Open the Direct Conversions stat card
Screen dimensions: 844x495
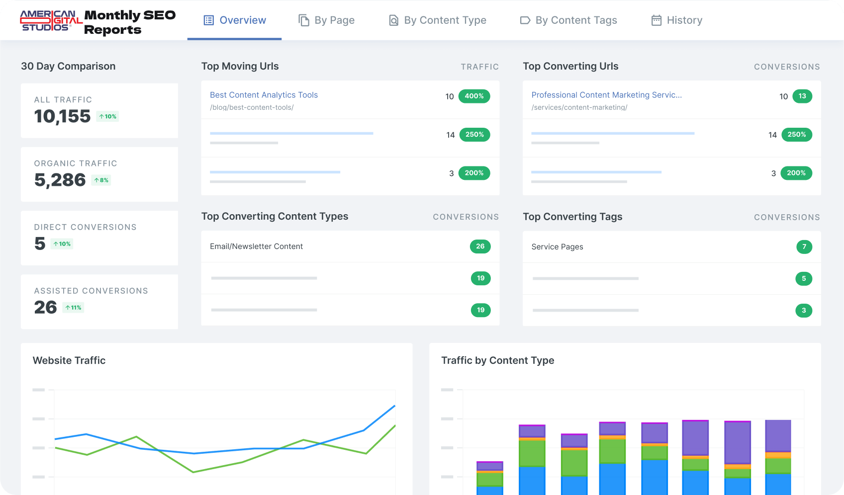99,238
